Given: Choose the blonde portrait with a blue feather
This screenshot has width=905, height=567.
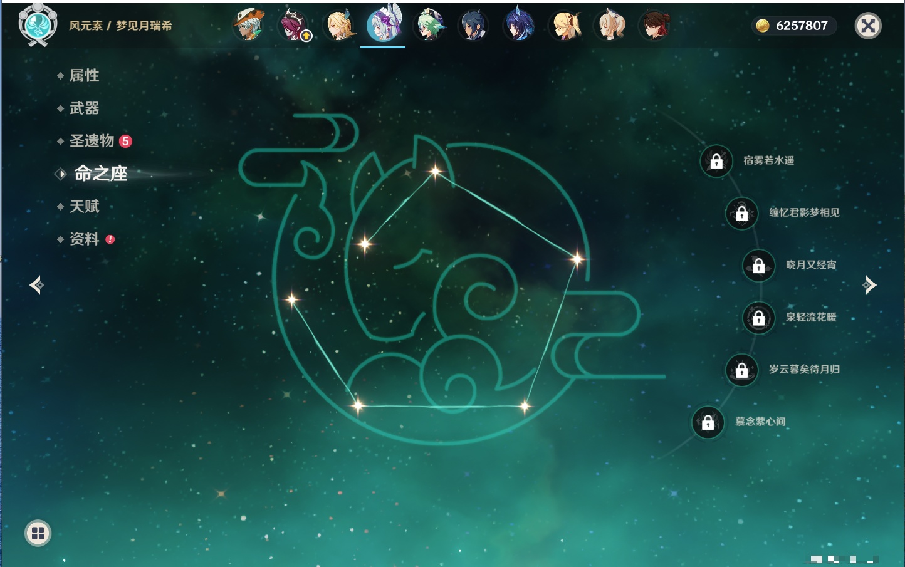Looking at the screenshot, I should (x=339, y=26).
